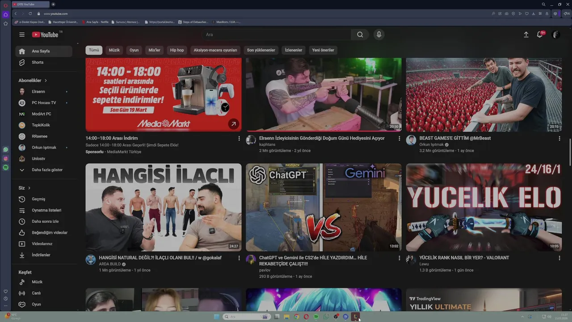This screenshot has width=572, height=322.
Task: Open the ModArt PC channel
Action: (x=44, y=114)
